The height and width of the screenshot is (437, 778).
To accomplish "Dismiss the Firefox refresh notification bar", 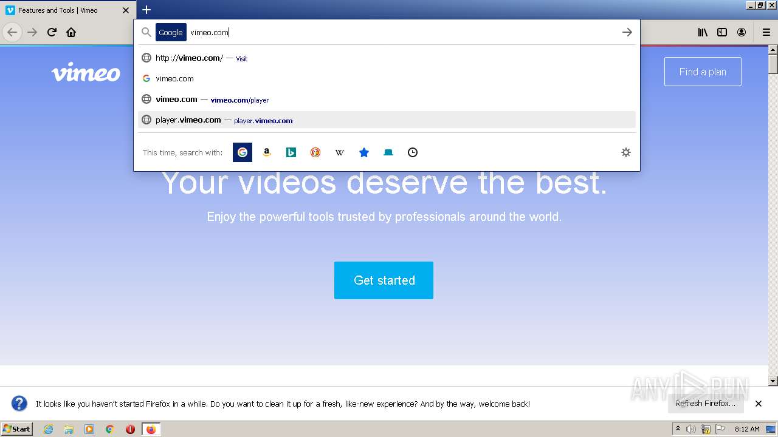I will pyautogui.click(x=759, y=404).
